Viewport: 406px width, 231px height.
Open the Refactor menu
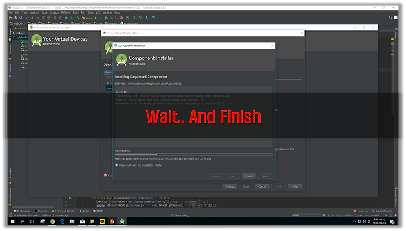(66, 12)
